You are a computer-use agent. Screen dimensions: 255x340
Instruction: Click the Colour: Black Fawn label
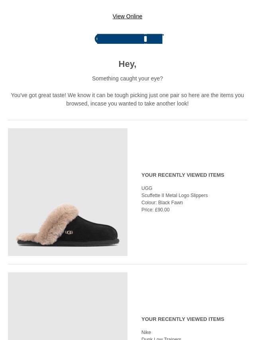pyautogui.click(x=162, y=203)
